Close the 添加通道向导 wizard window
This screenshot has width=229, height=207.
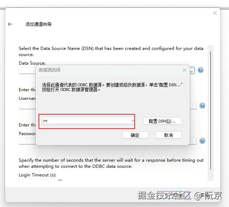pyautogui.click(x=215, y=13)
